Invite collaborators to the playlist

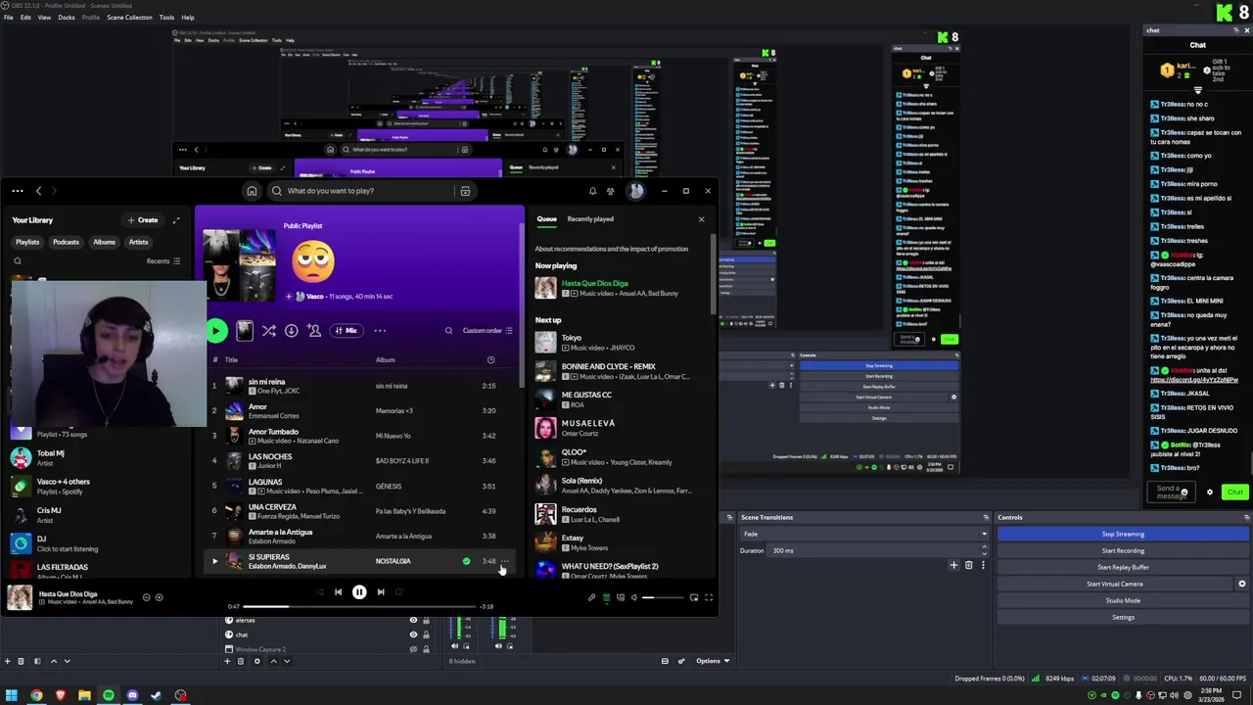(314, 331)
